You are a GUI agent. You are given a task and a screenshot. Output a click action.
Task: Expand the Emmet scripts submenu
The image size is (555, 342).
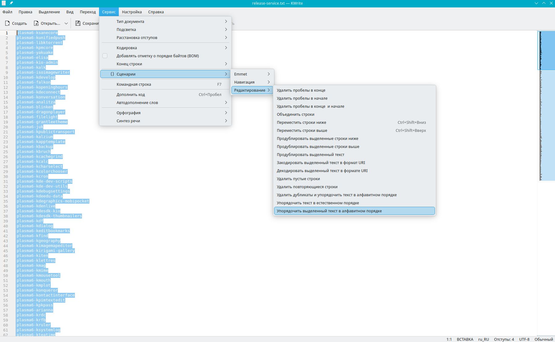coord(252,74)
